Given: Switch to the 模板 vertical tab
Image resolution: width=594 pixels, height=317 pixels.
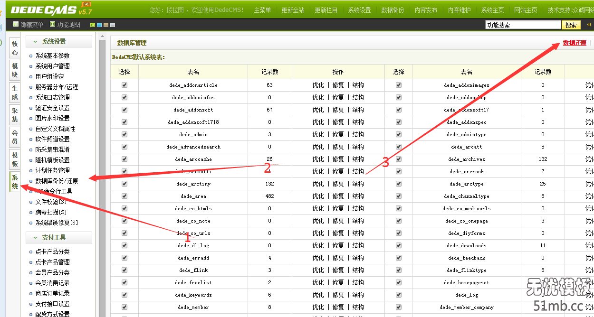Looking at the screenshot, I should [15, 159].
